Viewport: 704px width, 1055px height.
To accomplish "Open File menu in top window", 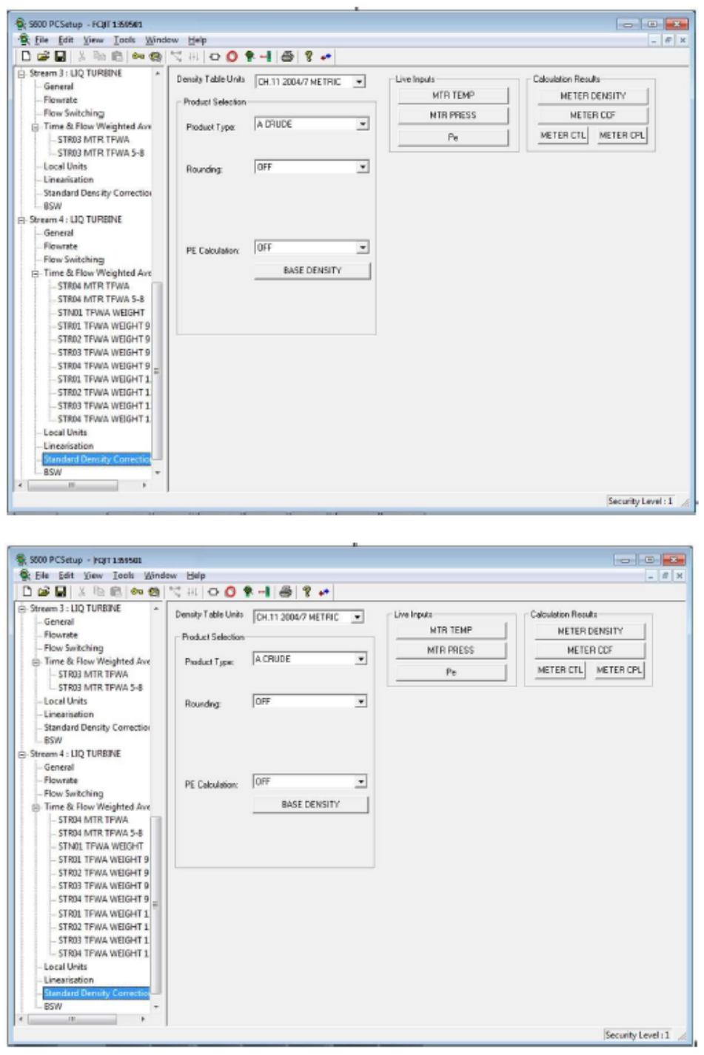I will [41, 40].
